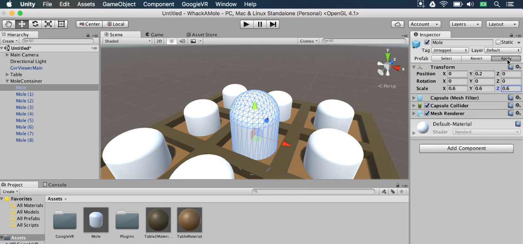Image resolution: width=523 pixels, height=244 pixels.
Task: Disable the Capsule Collider component checkbox
Action: pyautogui.click(x=427, y=105)
